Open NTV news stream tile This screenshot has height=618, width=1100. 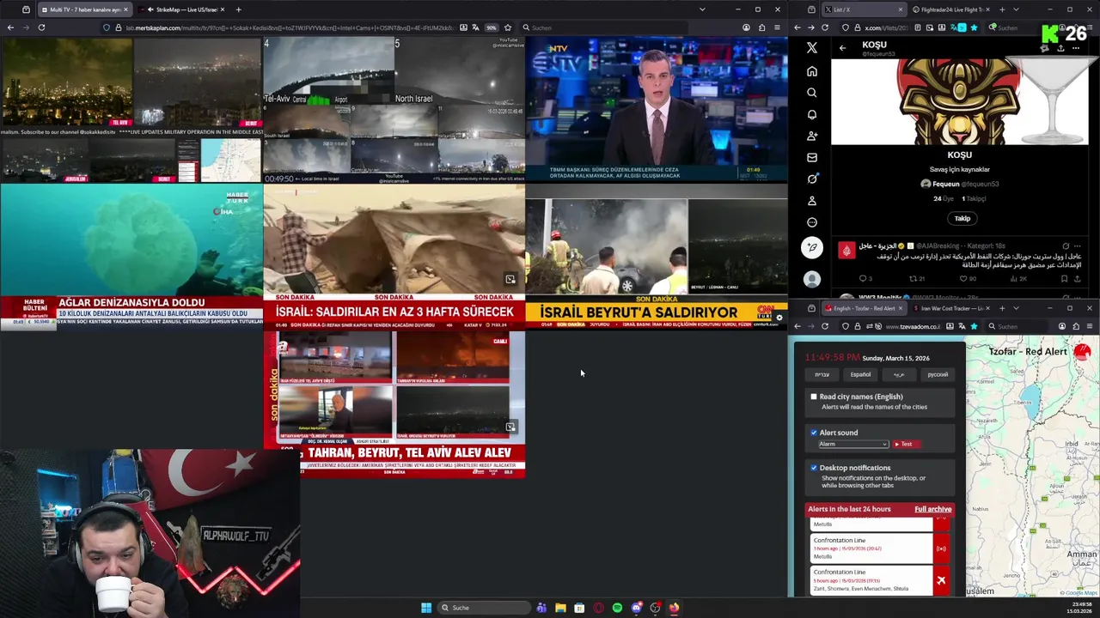click(657, 109)
